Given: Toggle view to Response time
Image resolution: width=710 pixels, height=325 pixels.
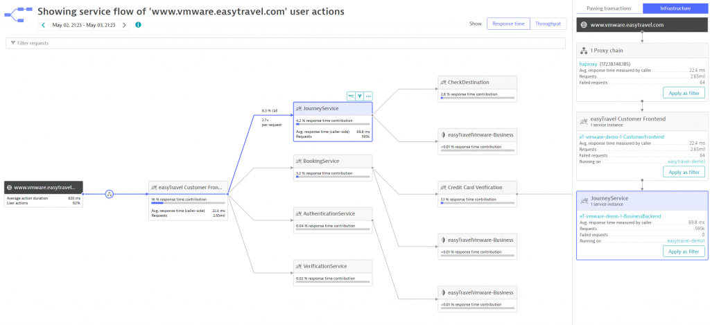Looking at the screenshot, I should coord(508,24).
